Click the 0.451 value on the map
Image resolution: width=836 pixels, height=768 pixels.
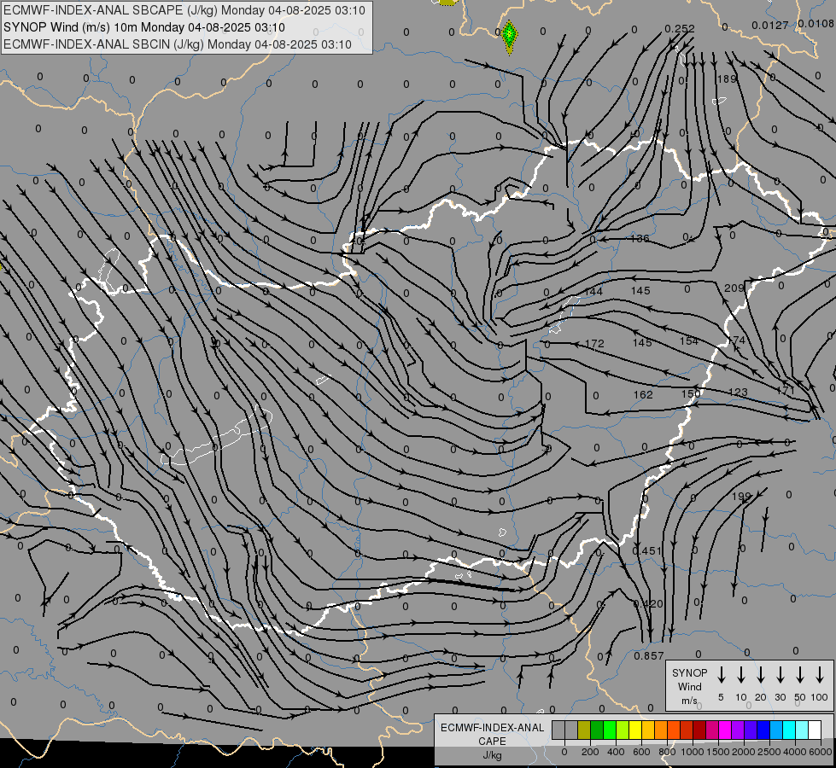click(x=647, y=551)
